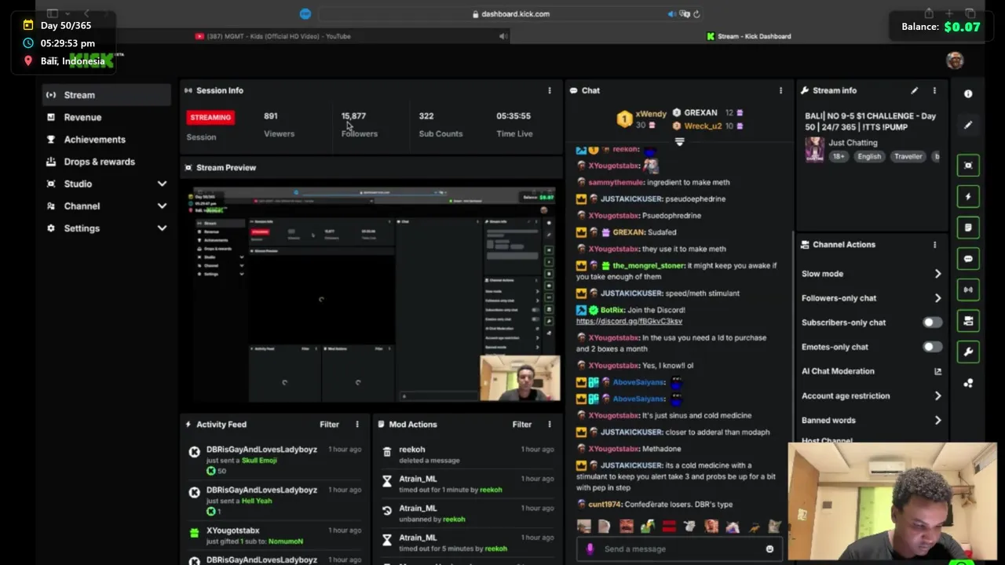Click the 322 Sub Counts value
Image resolution: width=1005 pixels, height=565 pixels.
point(426,116)
